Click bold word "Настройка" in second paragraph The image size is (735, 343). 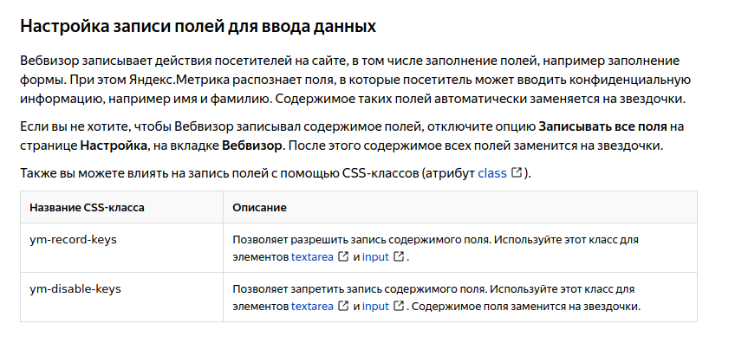click(x=114, y=146)
